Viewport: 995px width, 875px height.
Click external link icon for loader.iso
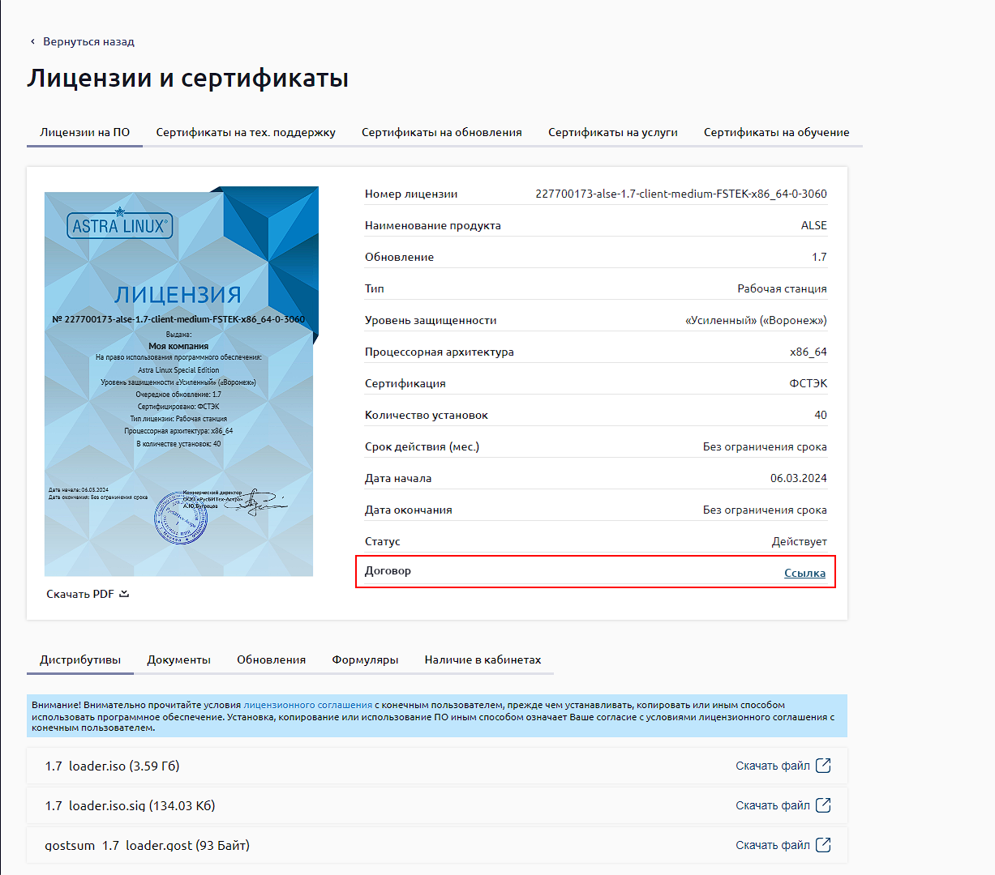coord(823,766)
